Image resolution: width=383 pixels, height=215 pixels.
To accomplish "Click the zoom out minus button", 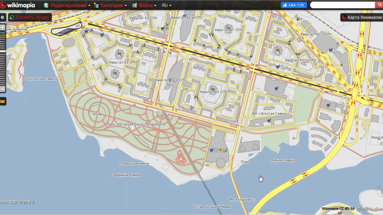I will 3,89.
